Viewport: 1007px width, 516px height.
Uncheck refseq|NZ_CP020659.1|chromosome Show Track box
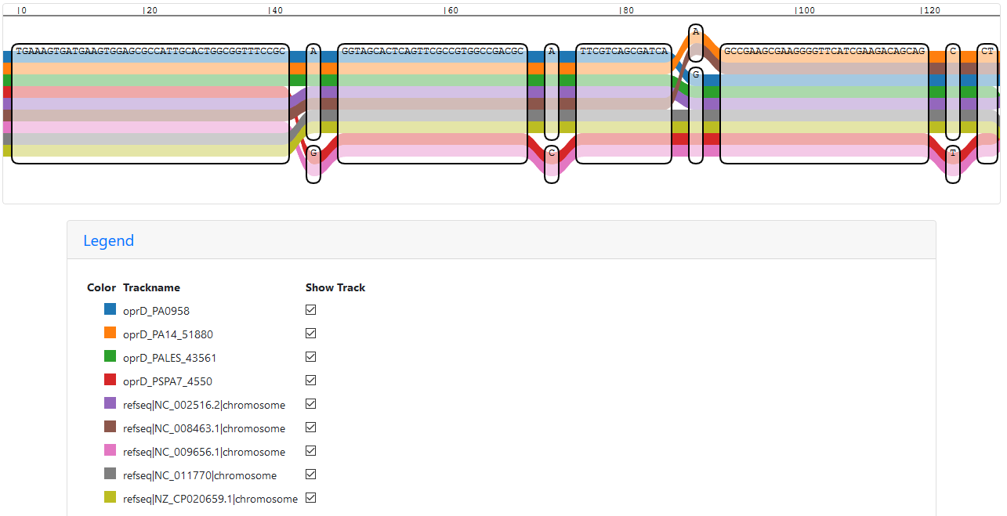point(311,498)
